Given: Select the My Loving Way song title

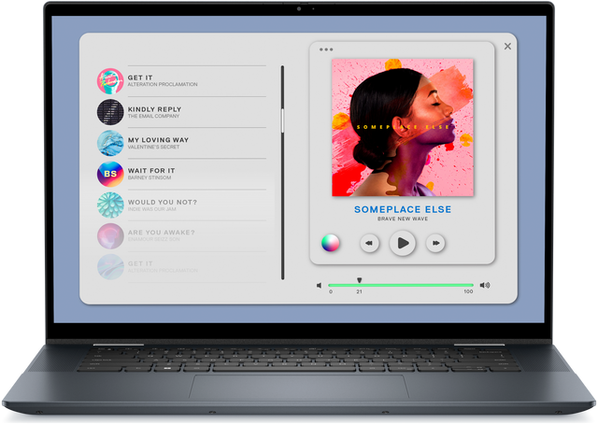Looking at the screenshot, I should click(158, 140).
